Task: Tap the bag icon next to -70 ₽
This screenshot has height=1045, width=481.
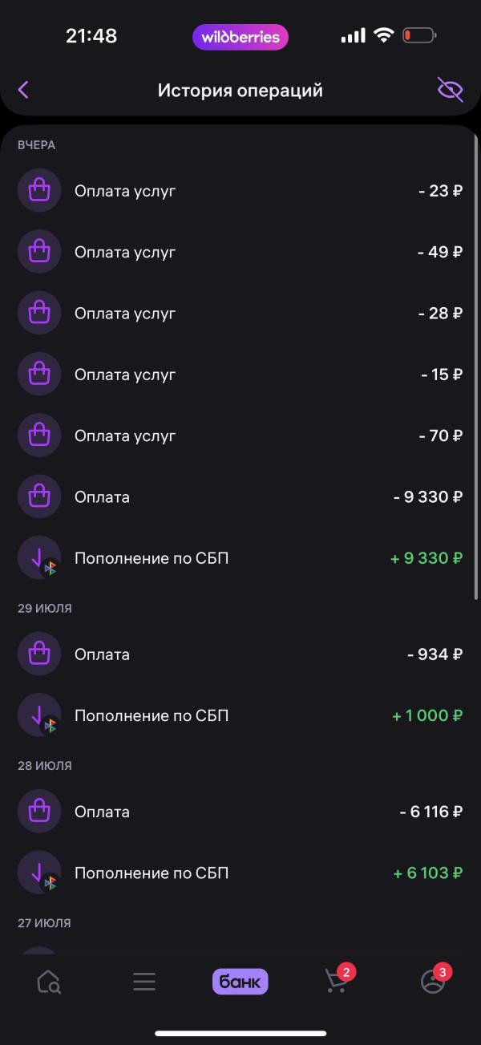Action: 39,435
